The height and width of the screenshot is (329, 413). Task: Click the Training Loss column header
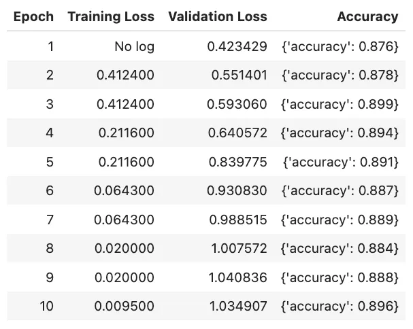tap(111, 17)
